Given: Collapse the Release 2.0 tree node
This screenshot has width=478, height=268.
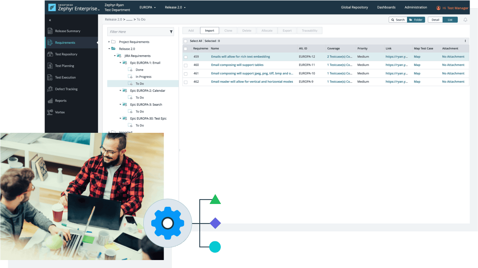Looking at the screenshot, I should click(x=109, y=49).
